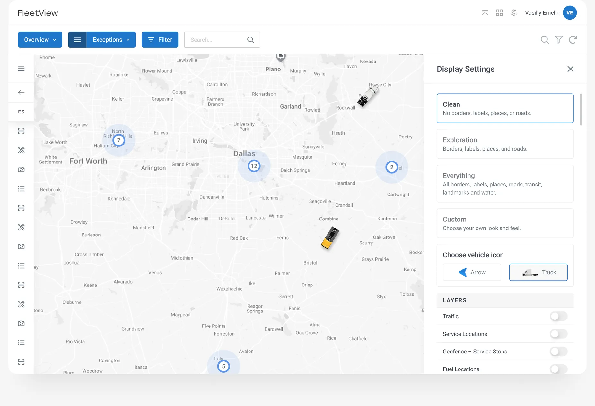Open the apps grid icon in header

click(x=499, y=13)
